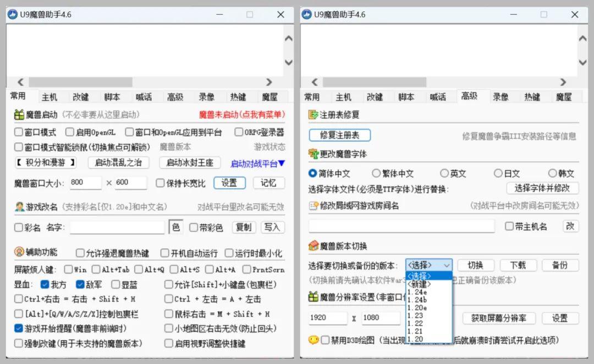Collapse the version selection combo box
Screen dimensions: 594x364
[x=446, y=265]
